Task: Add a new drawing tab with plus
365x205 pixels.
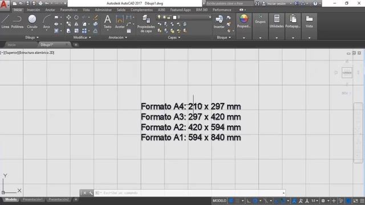Action: (76, 44)
